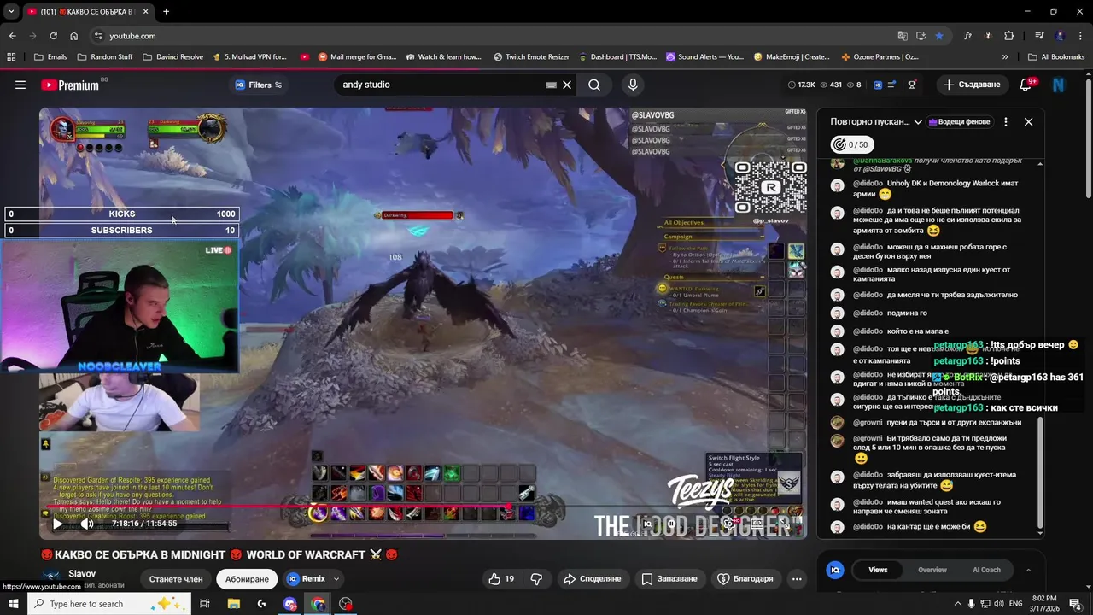Viewport: 1093px width, 615px height.
Task: Play the video
Action: pos(57,524)
